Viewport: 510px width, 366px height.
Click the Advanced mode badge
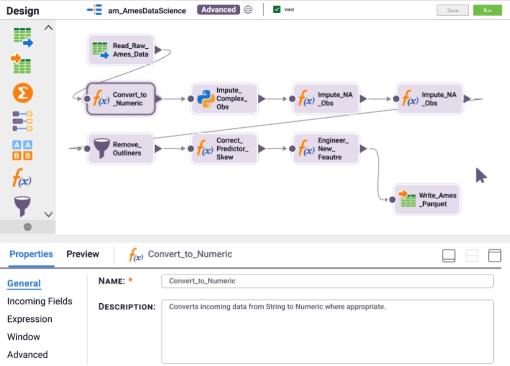218,10
